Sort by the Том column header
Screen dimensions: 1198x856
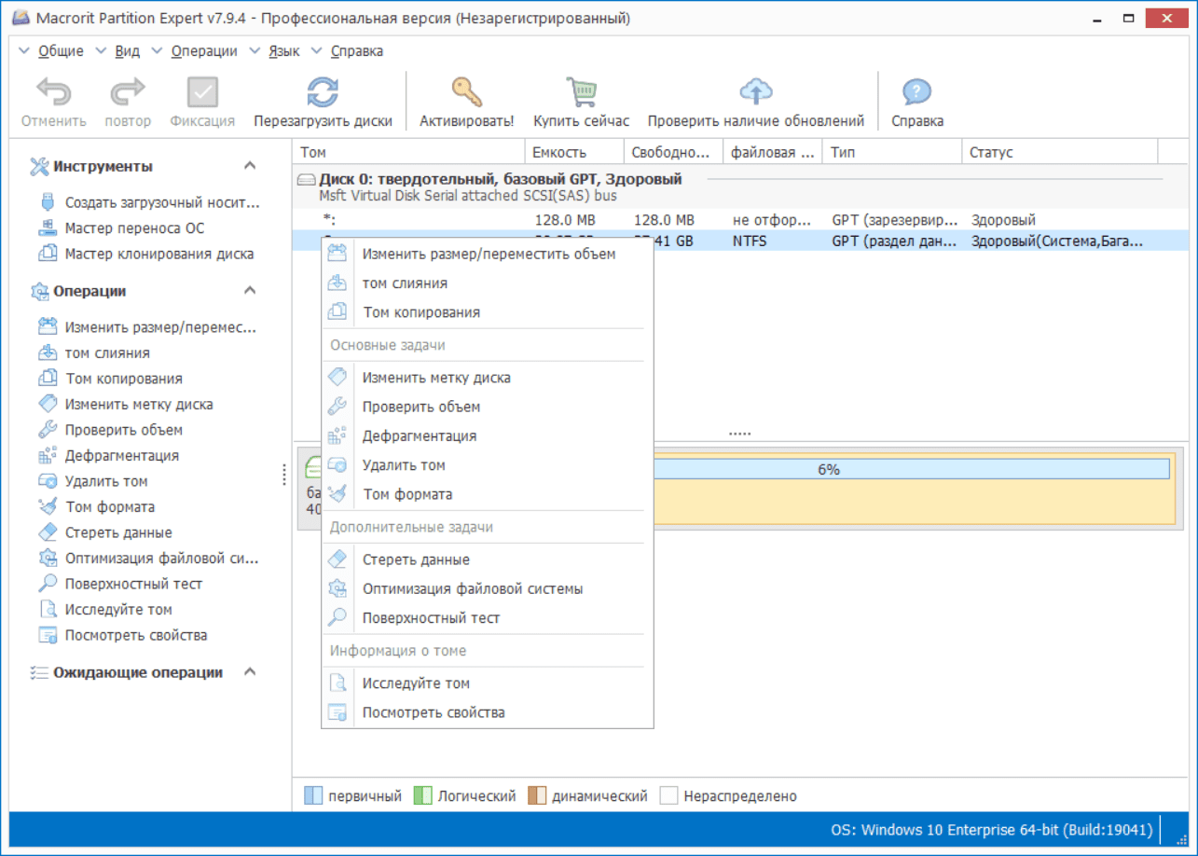[408, 152]
